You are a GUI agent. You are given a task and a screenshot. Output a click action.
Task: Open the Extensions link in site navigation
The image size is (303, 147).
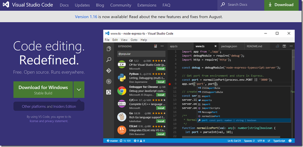147,5
